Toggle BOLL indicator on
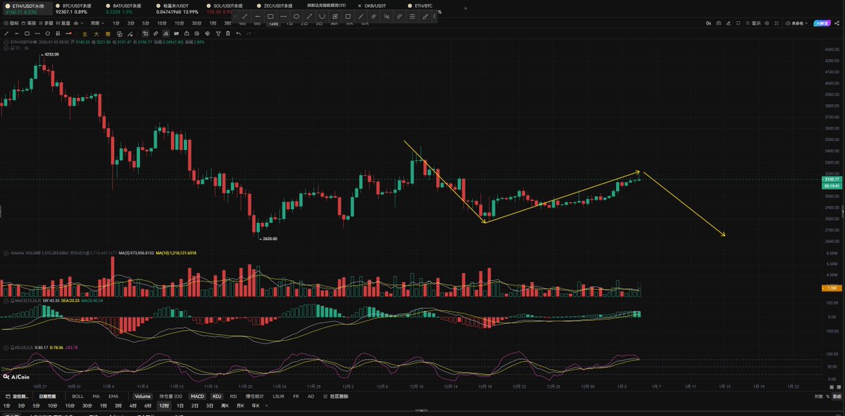The width and height of the screenshot is (845, 416). [x=77, y=396]
